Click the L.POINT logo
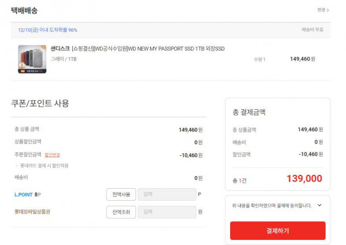 click(x=24, y=194)
